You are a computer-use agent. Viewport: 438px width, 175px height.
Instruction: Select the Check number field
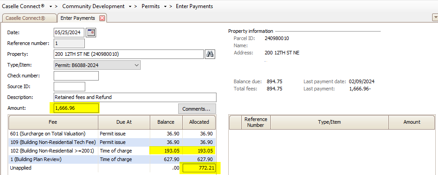pyautogui.click(x=76, y=76)
